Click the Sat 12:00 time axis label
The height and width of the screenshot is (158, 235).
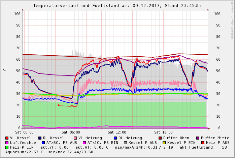pos(117,133)
